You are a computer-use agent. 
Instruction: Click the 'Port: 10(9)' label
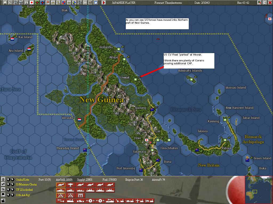coord(45,180)
